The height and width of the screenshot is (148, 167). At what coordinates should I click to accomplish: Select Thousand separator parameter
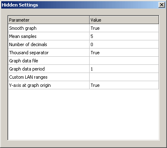pyautogui.click(x=48, y=53)
